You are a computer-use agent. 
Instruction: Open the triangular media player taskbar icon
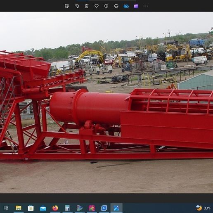pyautogui.click(x=80, y=208)
